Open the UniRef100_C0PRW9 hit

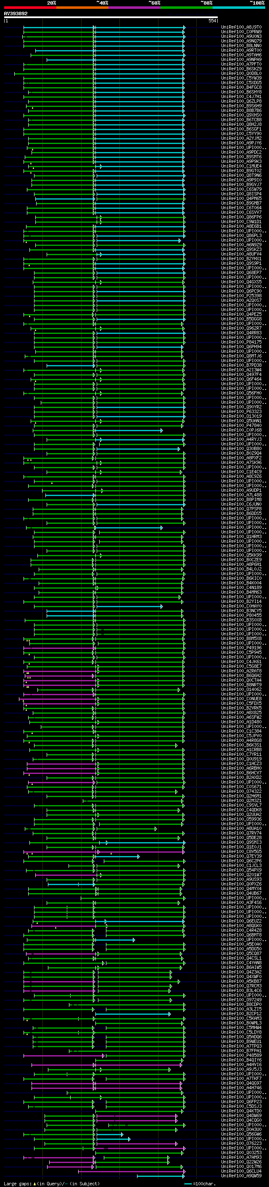pos(241,32)
